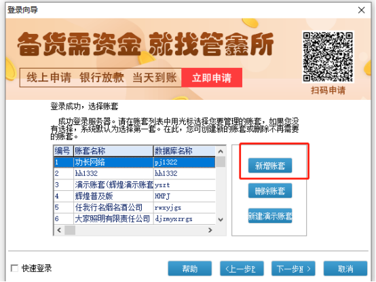The width and height of the screenshot is (376, 282).
Task: Click the red 立即申请 banner button
Action: 212,77
